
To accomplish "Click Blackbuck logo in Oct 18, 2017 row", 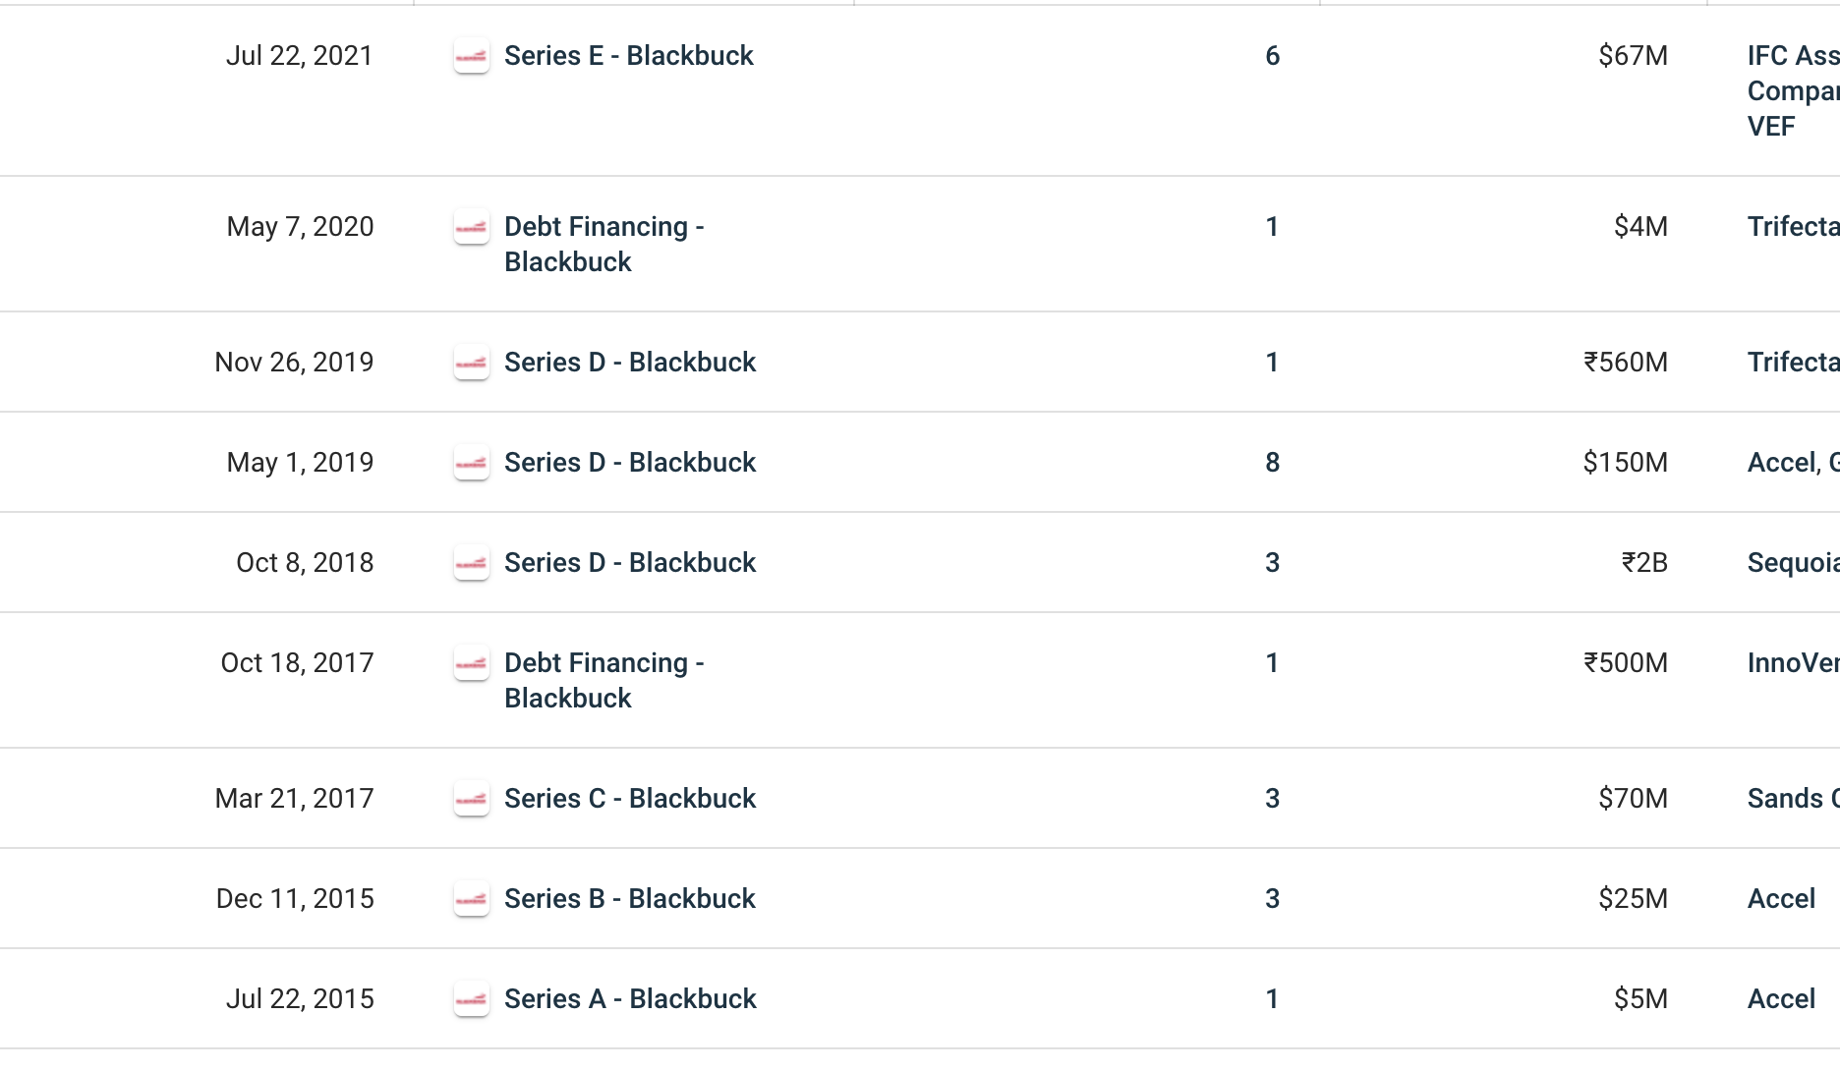I will pyautogui.click(x=472, y=664).
